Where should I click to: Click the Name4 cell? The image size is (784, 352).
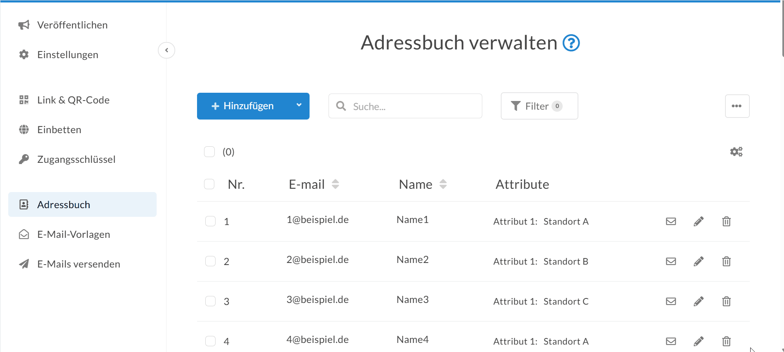[413, 340]
